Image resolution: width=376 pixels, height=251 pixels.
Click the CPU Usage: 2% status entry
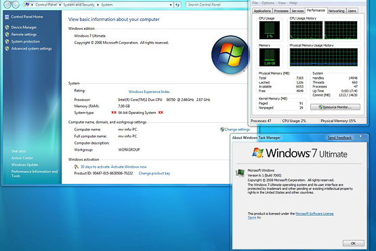[x=294, y=121]
